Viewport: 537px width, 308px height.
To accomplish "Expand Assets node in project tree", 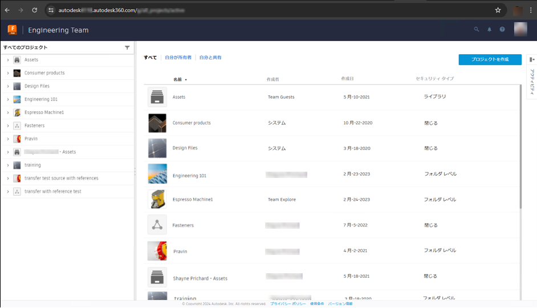I will point(8,60).
